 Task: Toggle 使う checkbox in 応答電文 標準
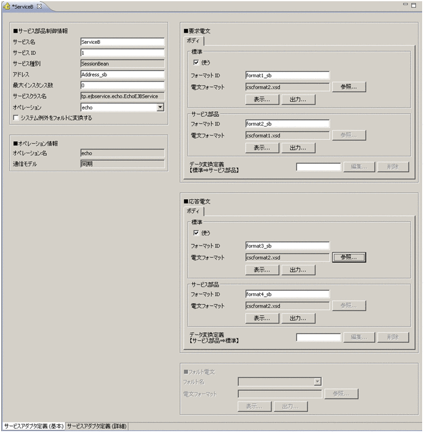[x=196, y=233]
